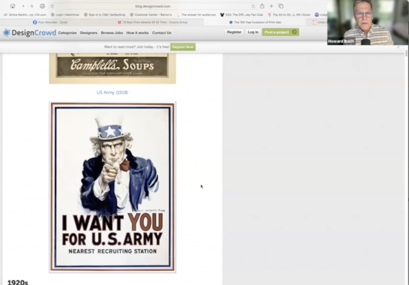
Task: Add a new tab with plus icon
Action: [x=272, y=6]
